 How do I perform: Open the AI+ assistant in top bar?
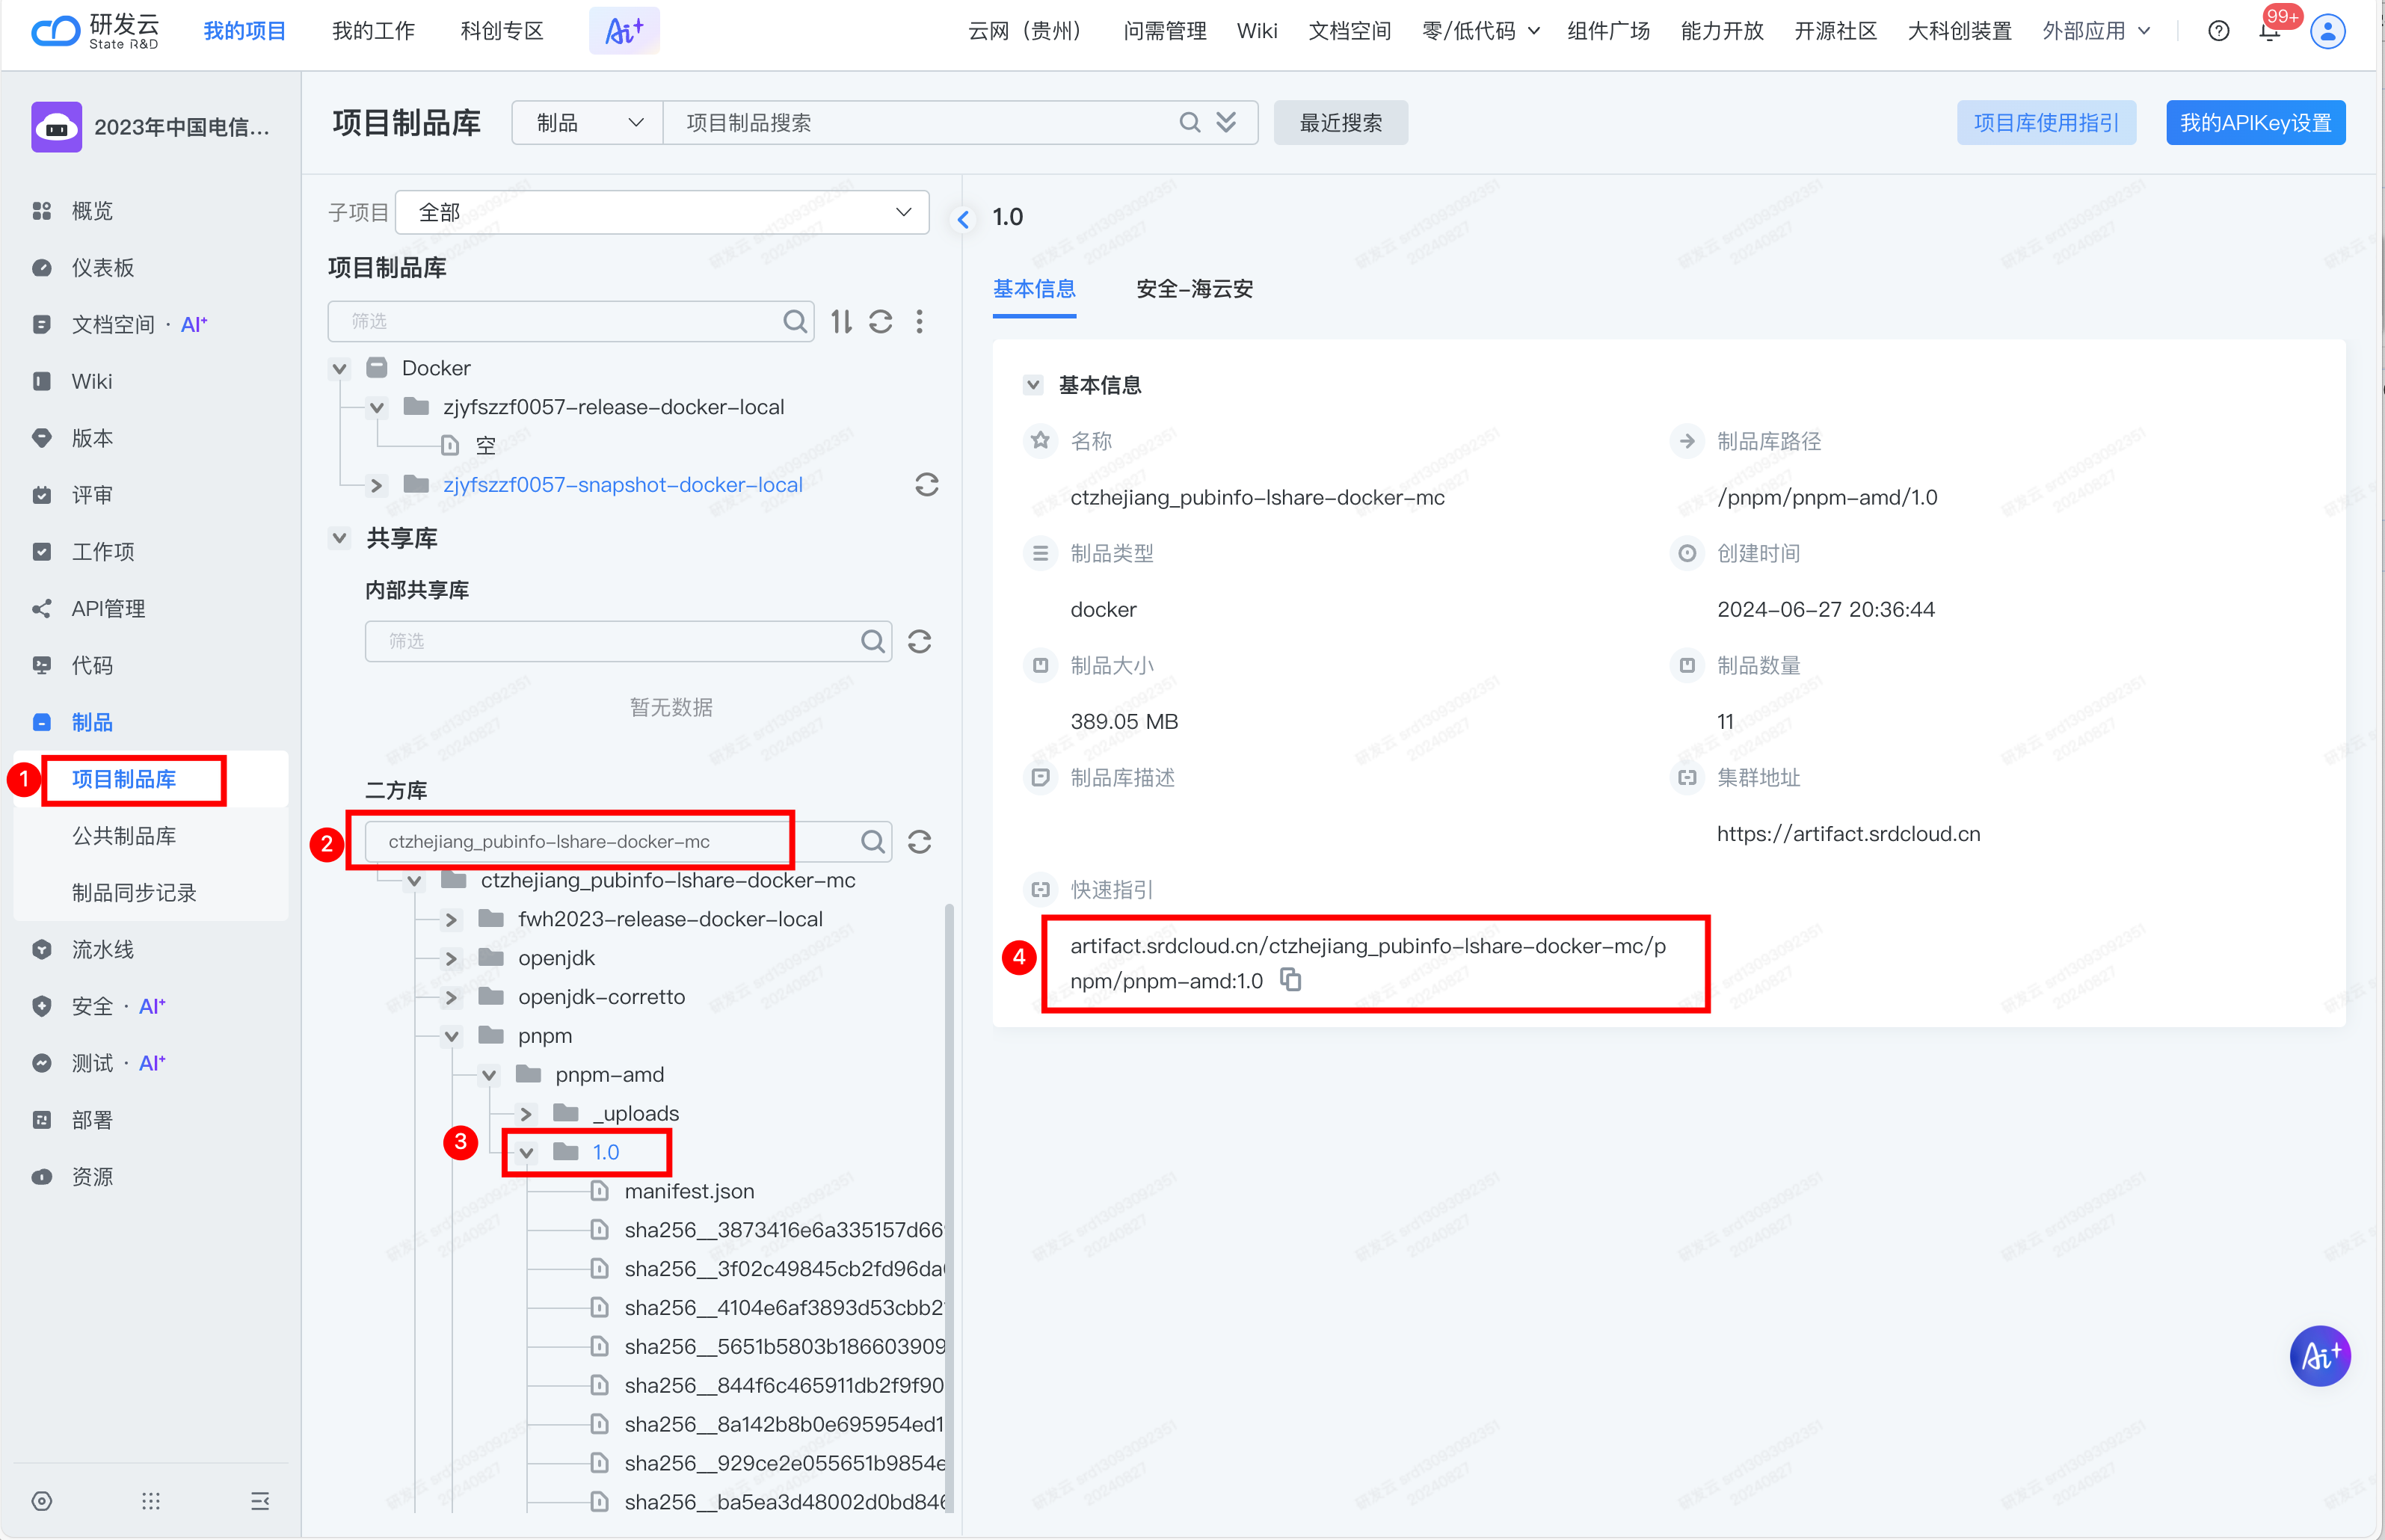623,31
